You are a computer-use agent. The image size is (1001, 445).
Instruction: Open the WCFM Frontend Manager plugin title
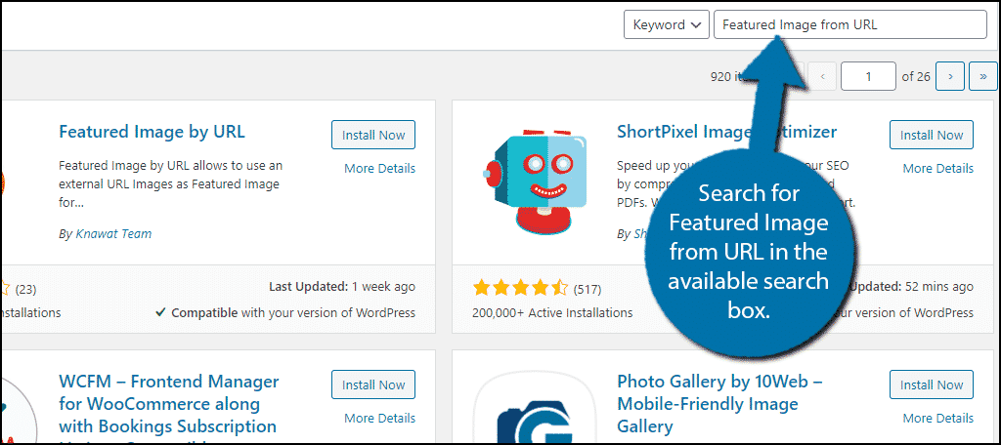(x=169, y=408)
